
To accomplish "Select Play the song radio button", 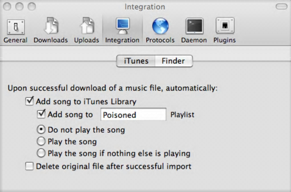I will coord(41,141).
